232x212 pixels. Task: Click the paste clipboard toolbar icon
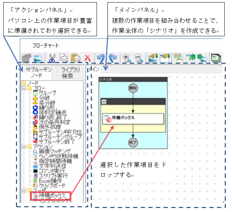(x=76, y=58)
